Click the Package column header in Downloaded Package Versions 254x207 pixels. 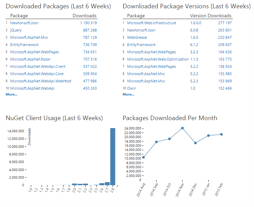point(136,16)
